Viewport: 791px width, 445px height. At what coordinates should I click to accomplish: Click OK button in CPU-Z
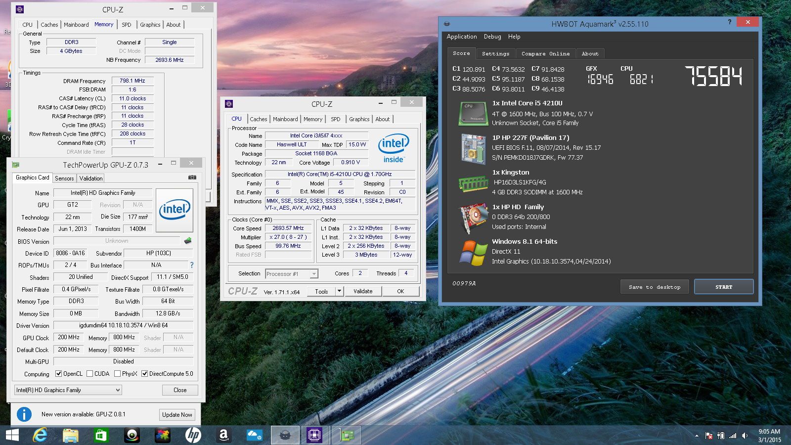400,291
